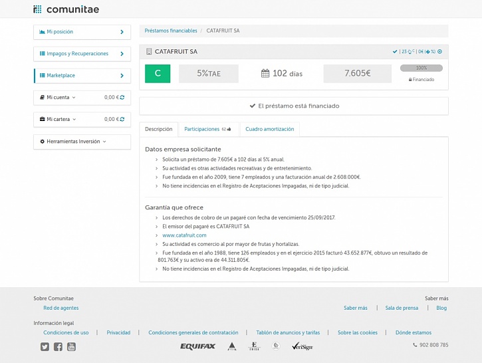This screenshot has height=363, width=482.
Task: Switch to the Participaciones tab
Action: pyautogui.click(x=207, y=129)
